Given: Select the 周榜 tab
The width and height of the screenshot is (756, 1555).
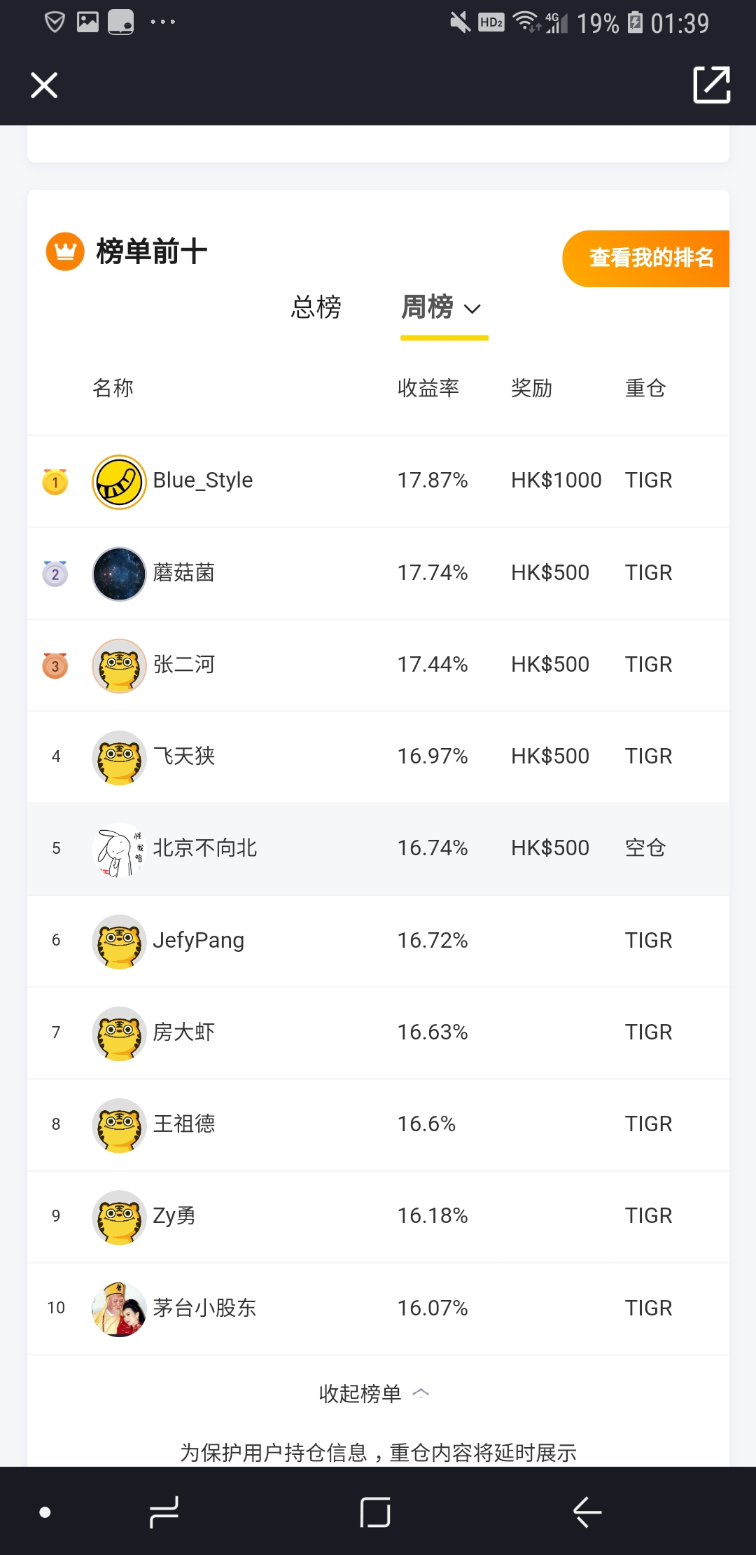Looking at the screenshot, I should tap(427, 307).
